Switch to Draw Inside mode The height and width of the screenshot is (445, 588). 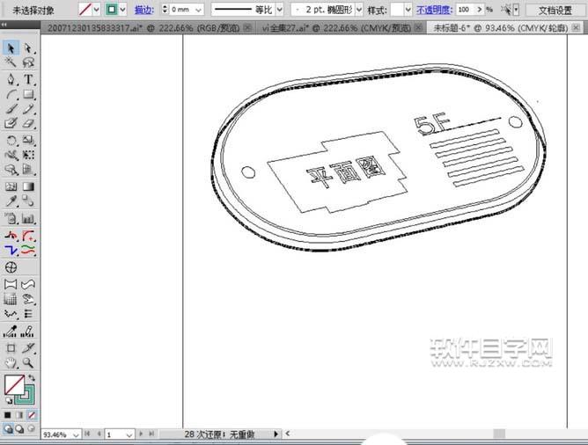click(32, 428)
